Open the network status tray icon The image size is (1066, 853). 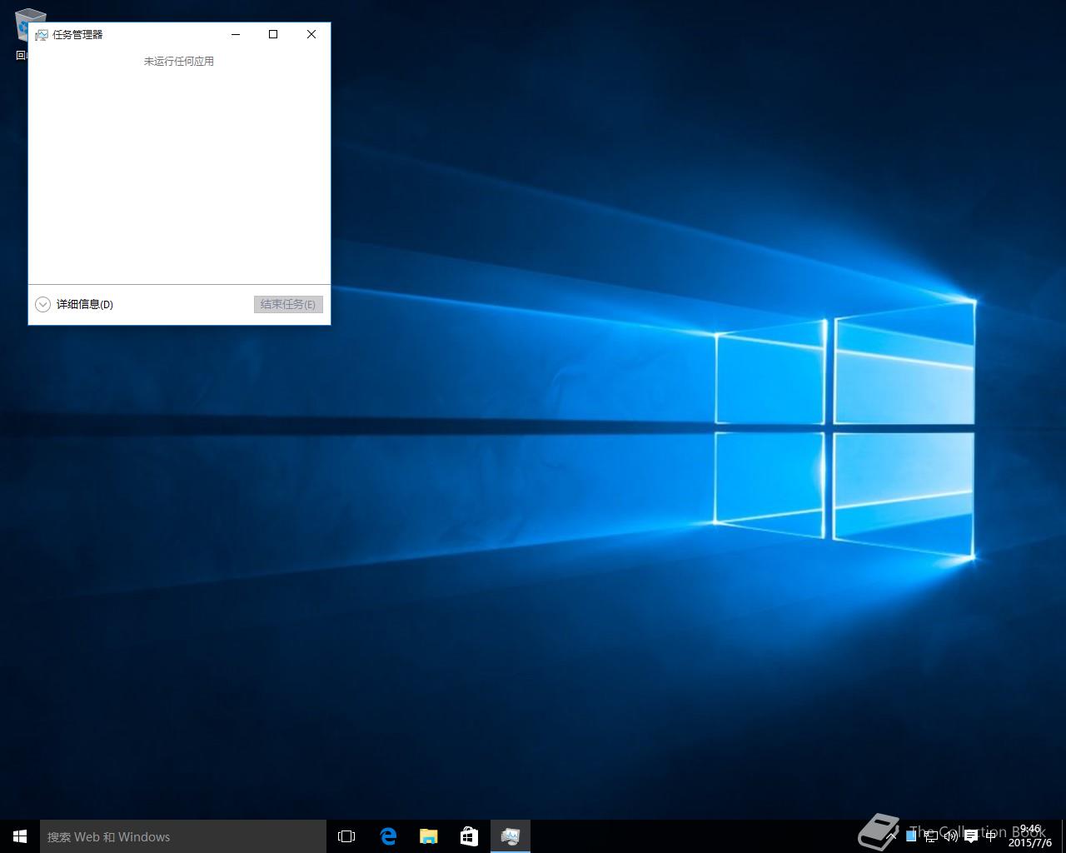tap(931, 836)
